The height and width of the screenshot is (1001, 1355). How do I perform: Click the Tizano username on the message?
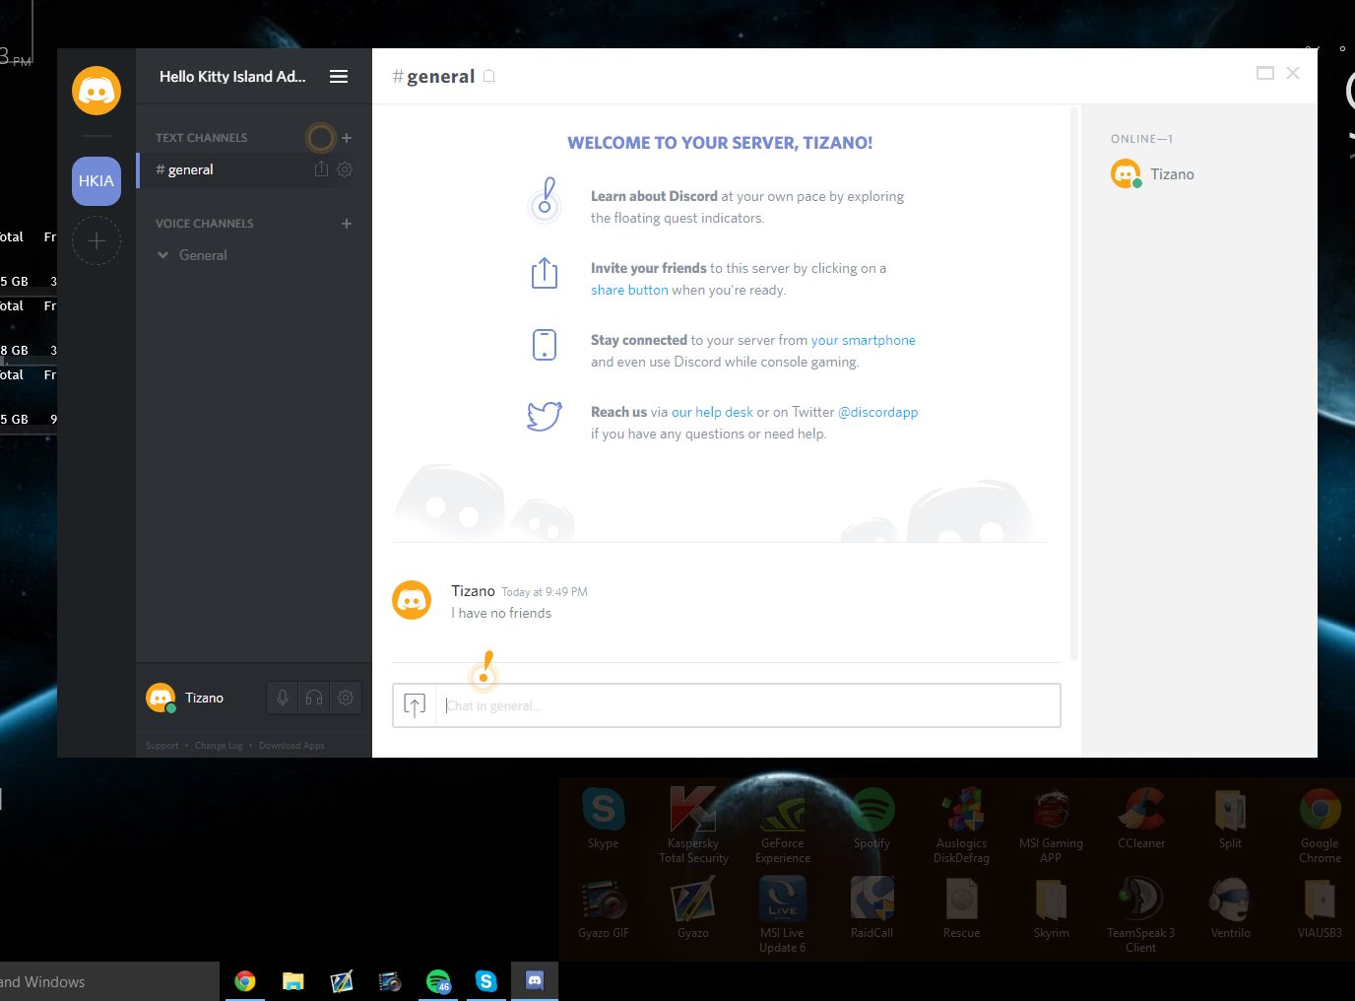pyautogui.click(x=473, y=591)
